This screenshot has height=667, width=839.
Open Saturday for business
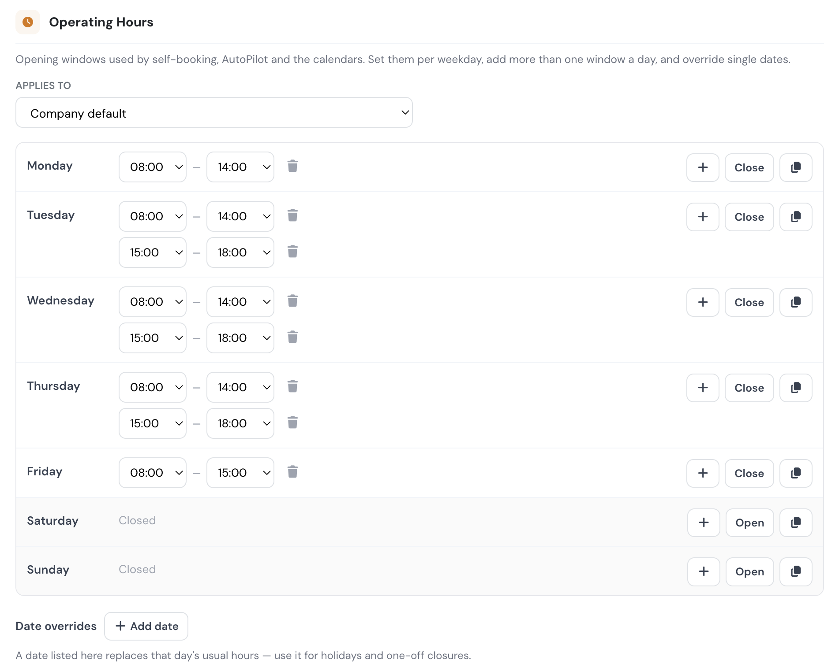[x=749, y=522]
